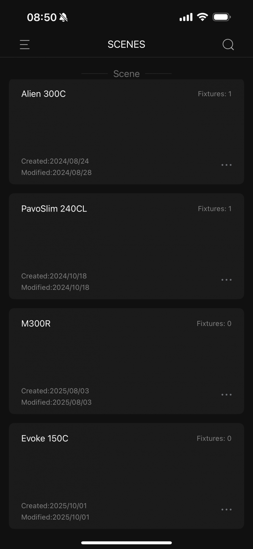Open more options for M300R scene
Image resolution: width=253 pixels, height=549 pixels.
coord(226,395)
